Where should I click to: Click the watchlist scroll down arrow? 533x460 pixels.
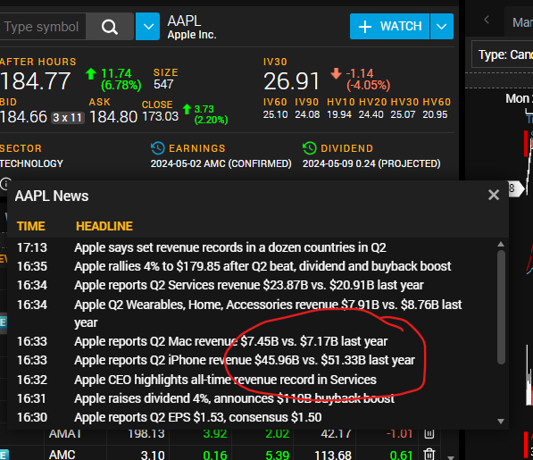[x=451, y=457]
